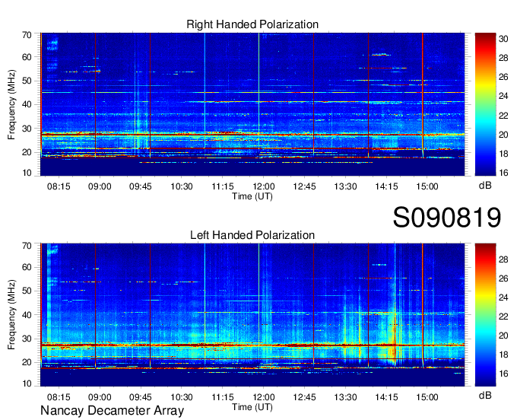Click the lower color bar scale
The width and height of the screenshot is (517, 420).
(485, 315)
